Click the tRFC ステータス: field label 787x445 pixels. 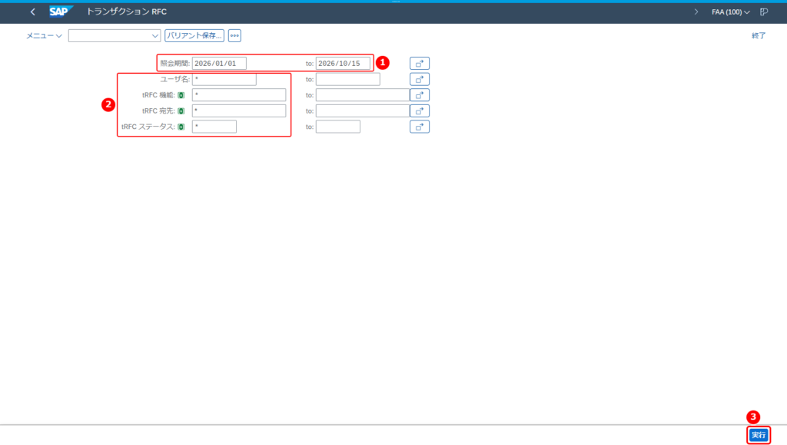pos(148,127)
